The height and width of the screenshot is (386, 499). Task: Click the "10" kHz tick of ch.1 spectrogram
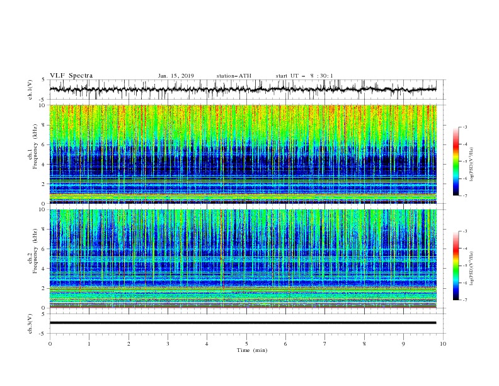(x=43, y=105)
